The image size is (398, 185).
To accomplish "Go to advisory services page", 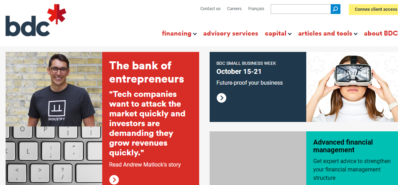I will click(231, 33).
